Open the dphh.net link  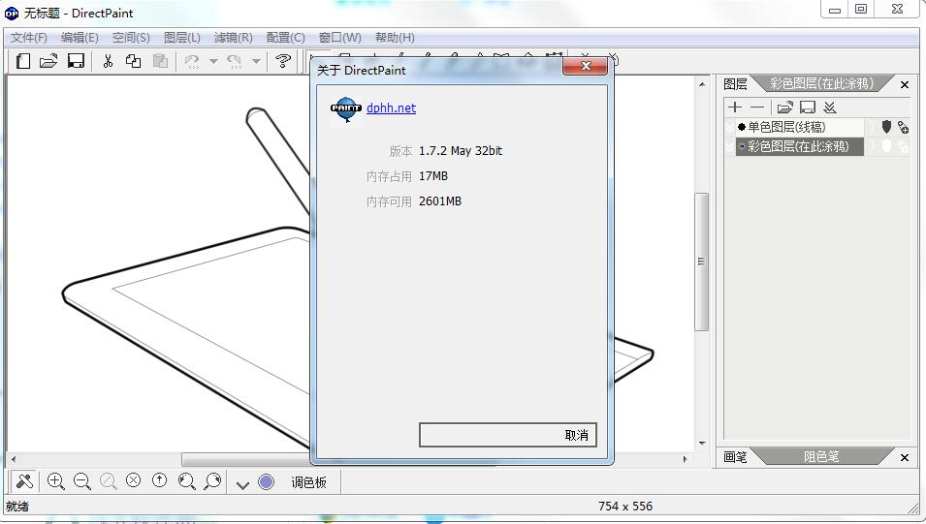391,108
